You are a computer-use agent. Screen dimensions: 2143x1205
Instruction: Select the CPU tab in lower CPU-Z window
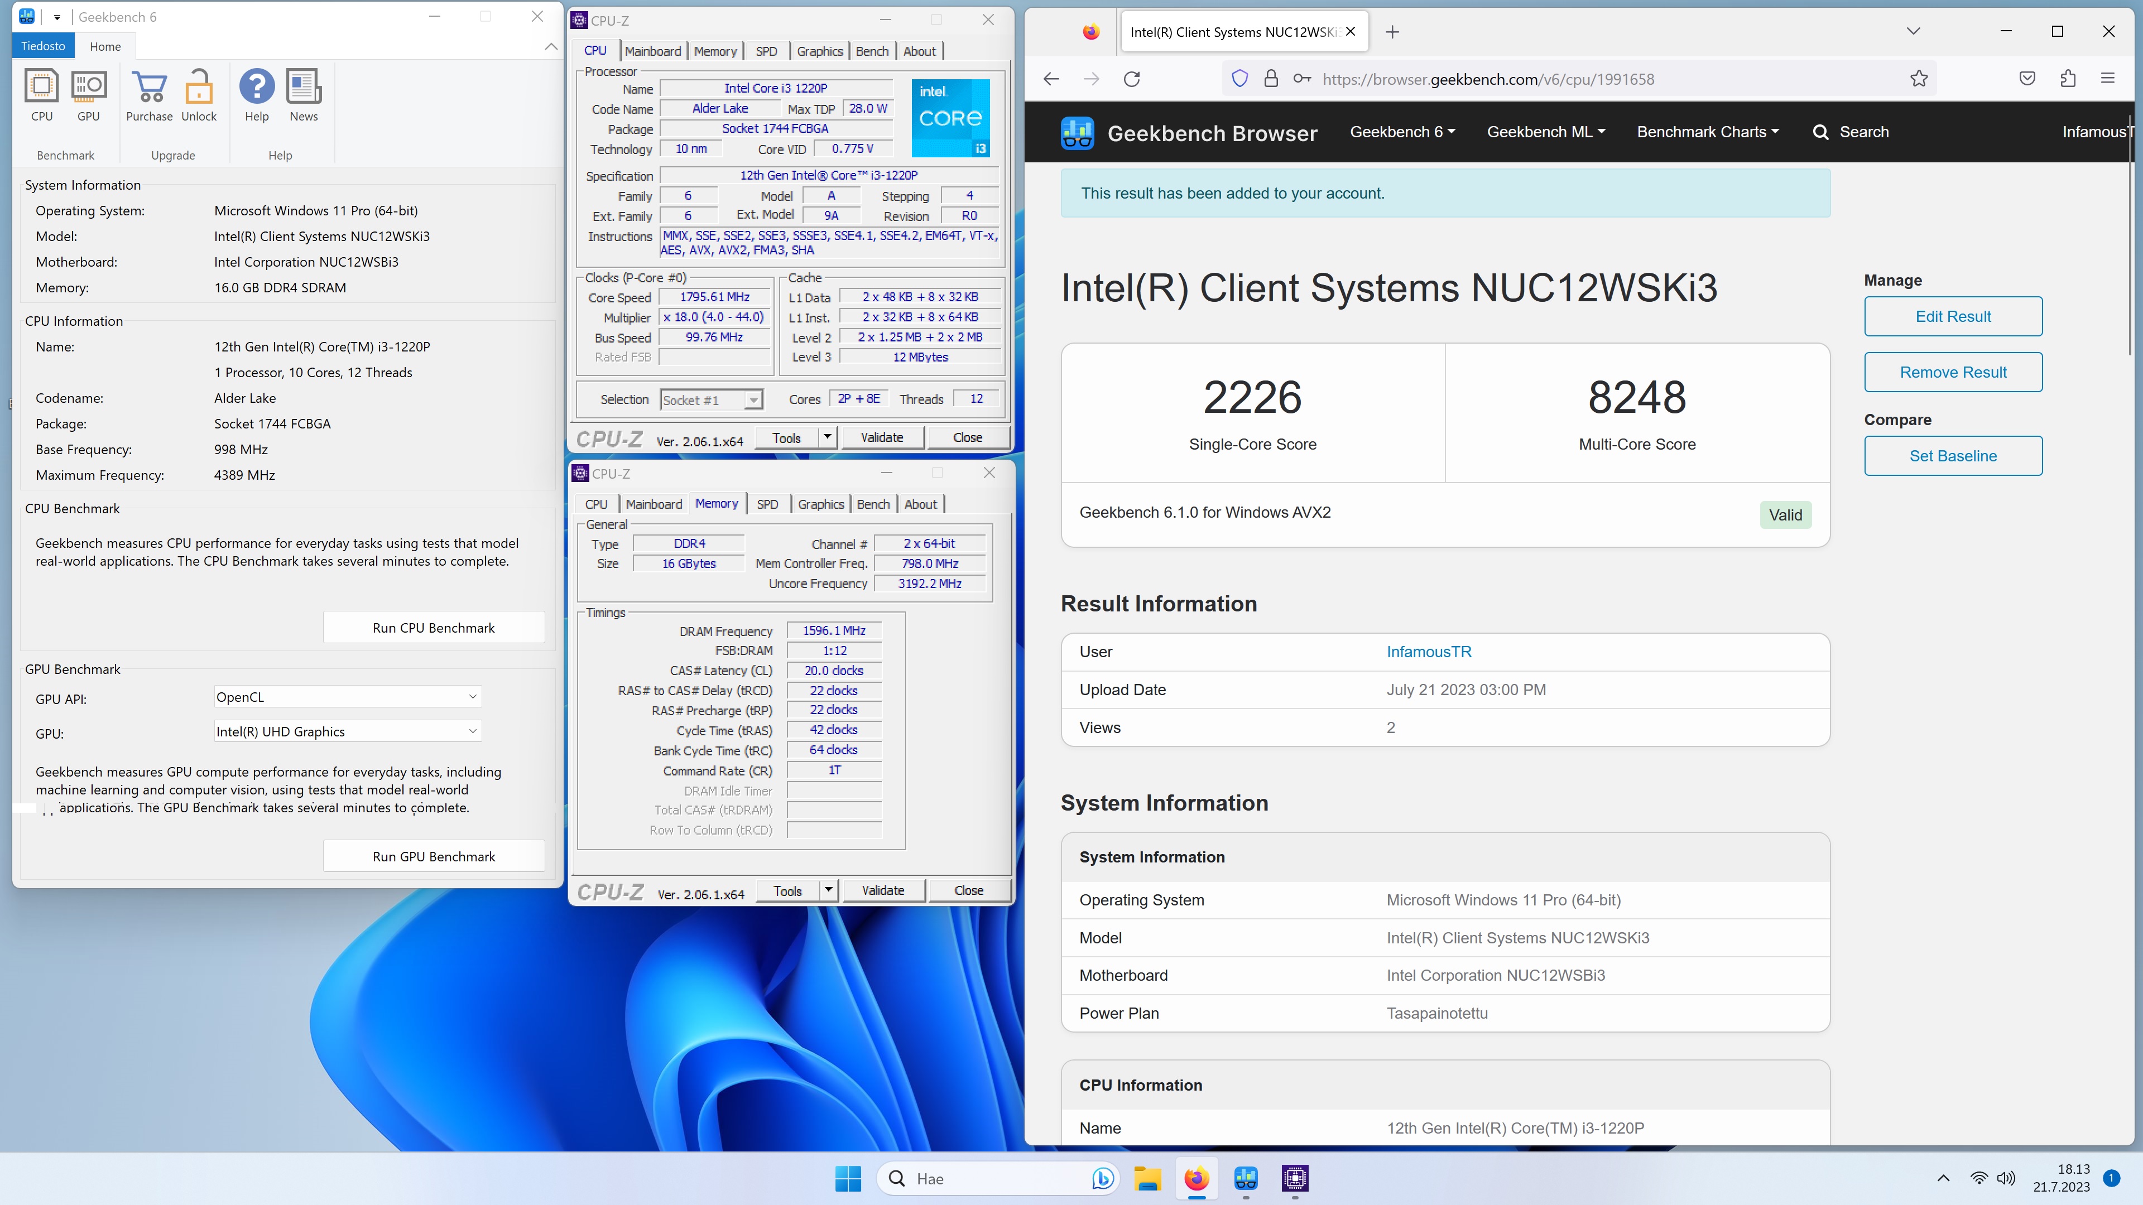coord(597,504)
